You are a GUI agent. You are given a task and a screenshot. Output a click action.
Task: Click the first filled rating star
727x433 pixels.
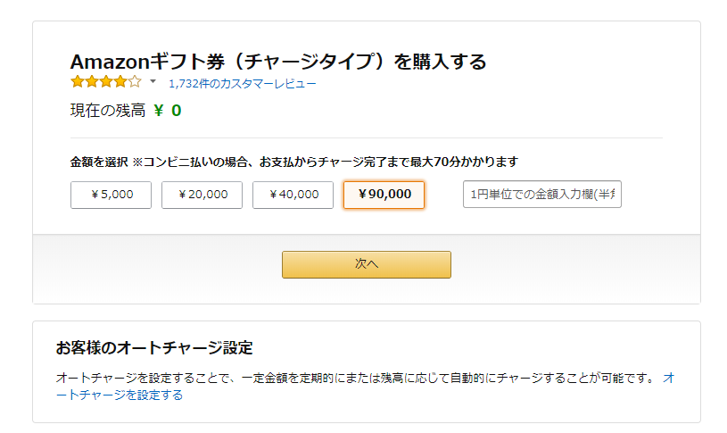pos(78,82)
